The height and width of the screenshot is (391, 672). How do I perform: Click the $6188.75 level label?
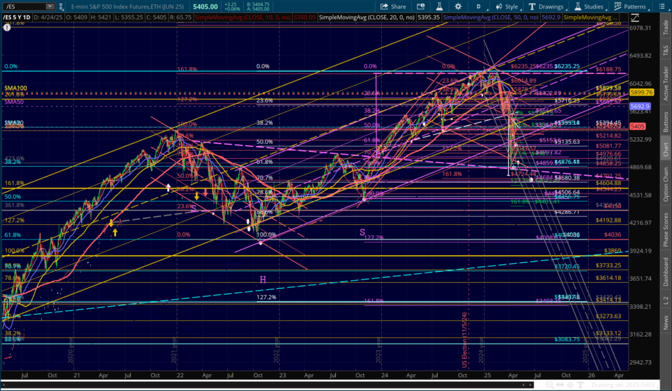(608, 69)
